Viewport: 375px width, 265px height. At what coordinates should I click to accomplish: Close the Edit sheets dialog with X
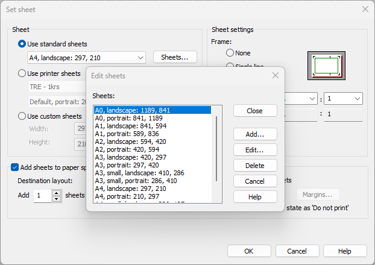coord(275,75)
